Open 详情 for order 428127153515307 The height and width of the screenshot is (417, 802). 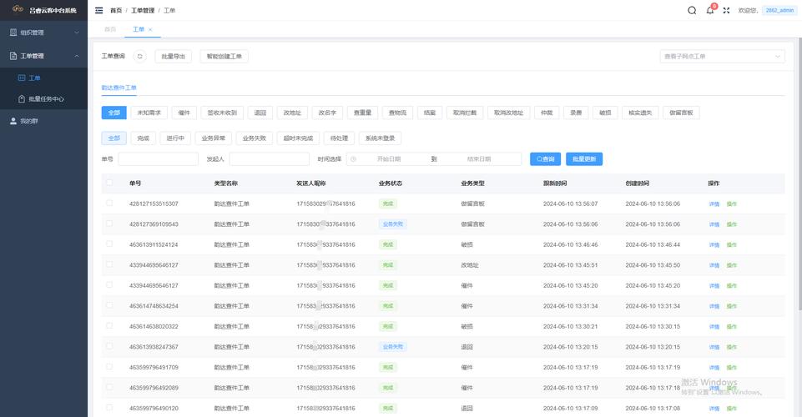click(714, 203)
